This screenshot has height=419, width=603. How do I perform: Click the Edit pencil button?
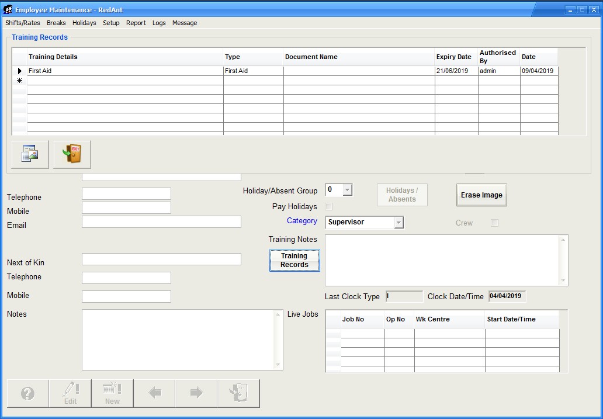[70, 393]
